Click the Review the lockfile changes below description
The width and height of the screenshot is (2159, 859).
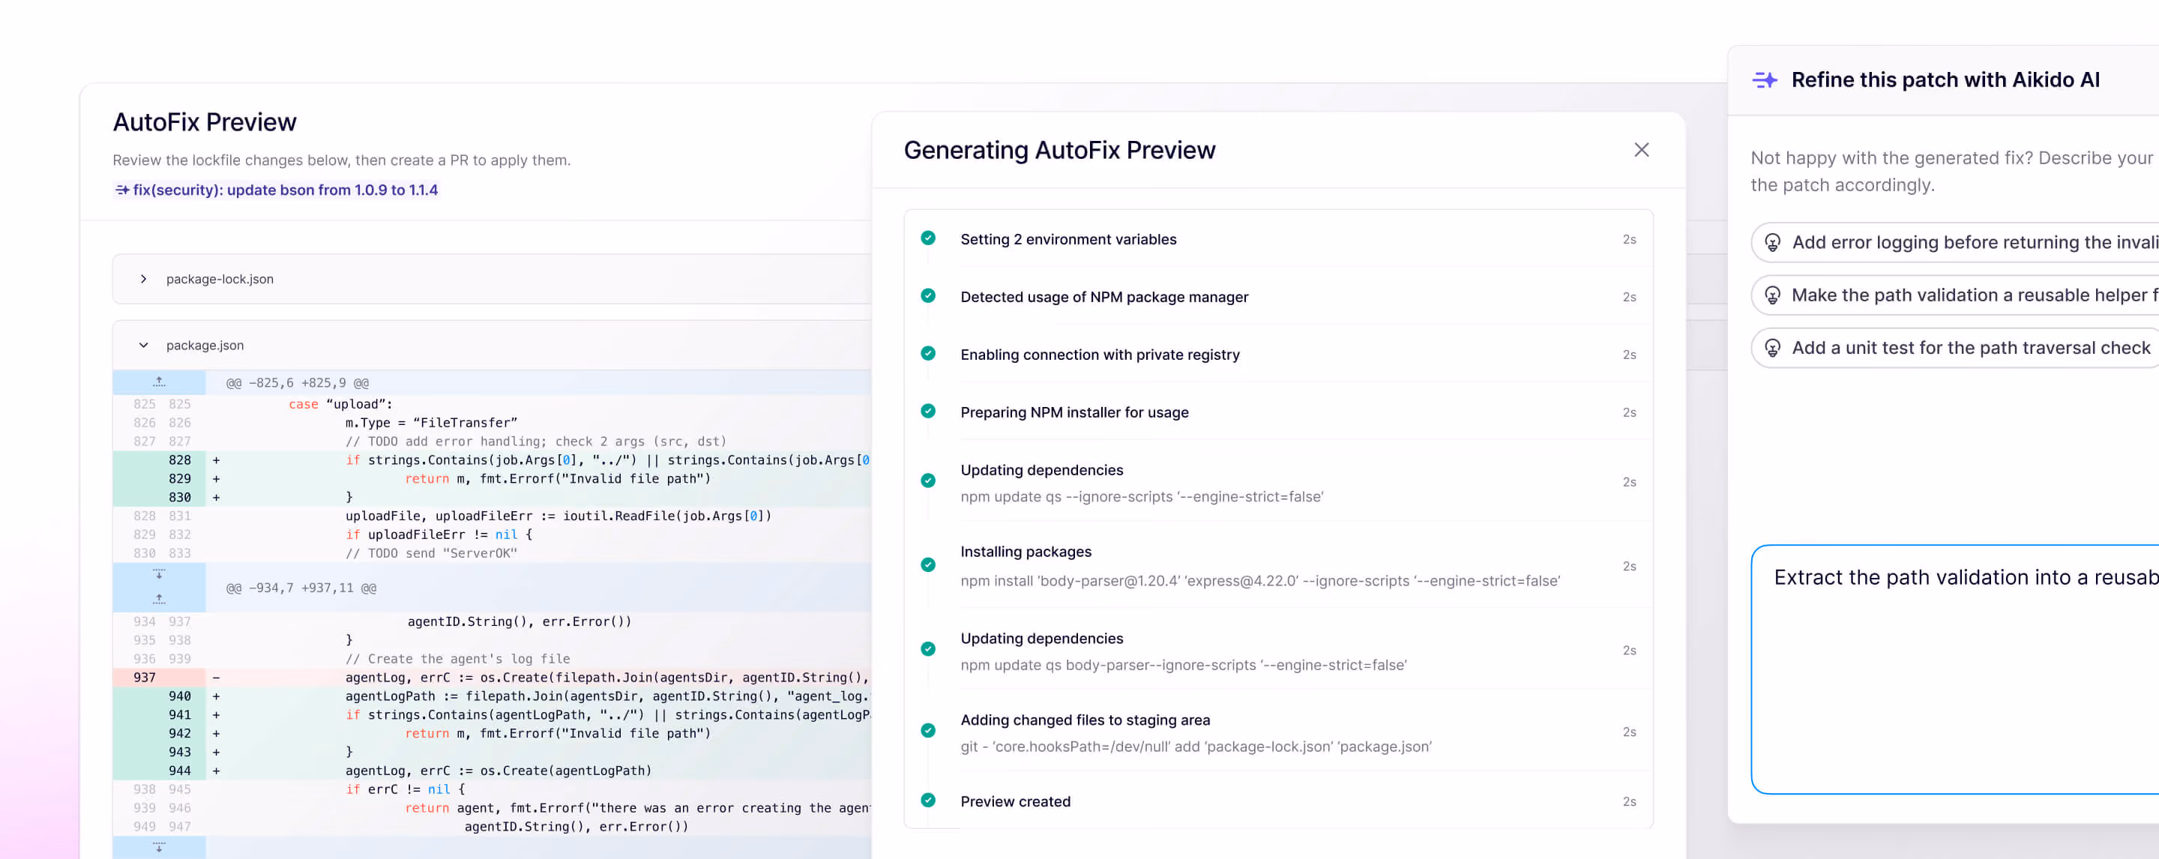341,160
